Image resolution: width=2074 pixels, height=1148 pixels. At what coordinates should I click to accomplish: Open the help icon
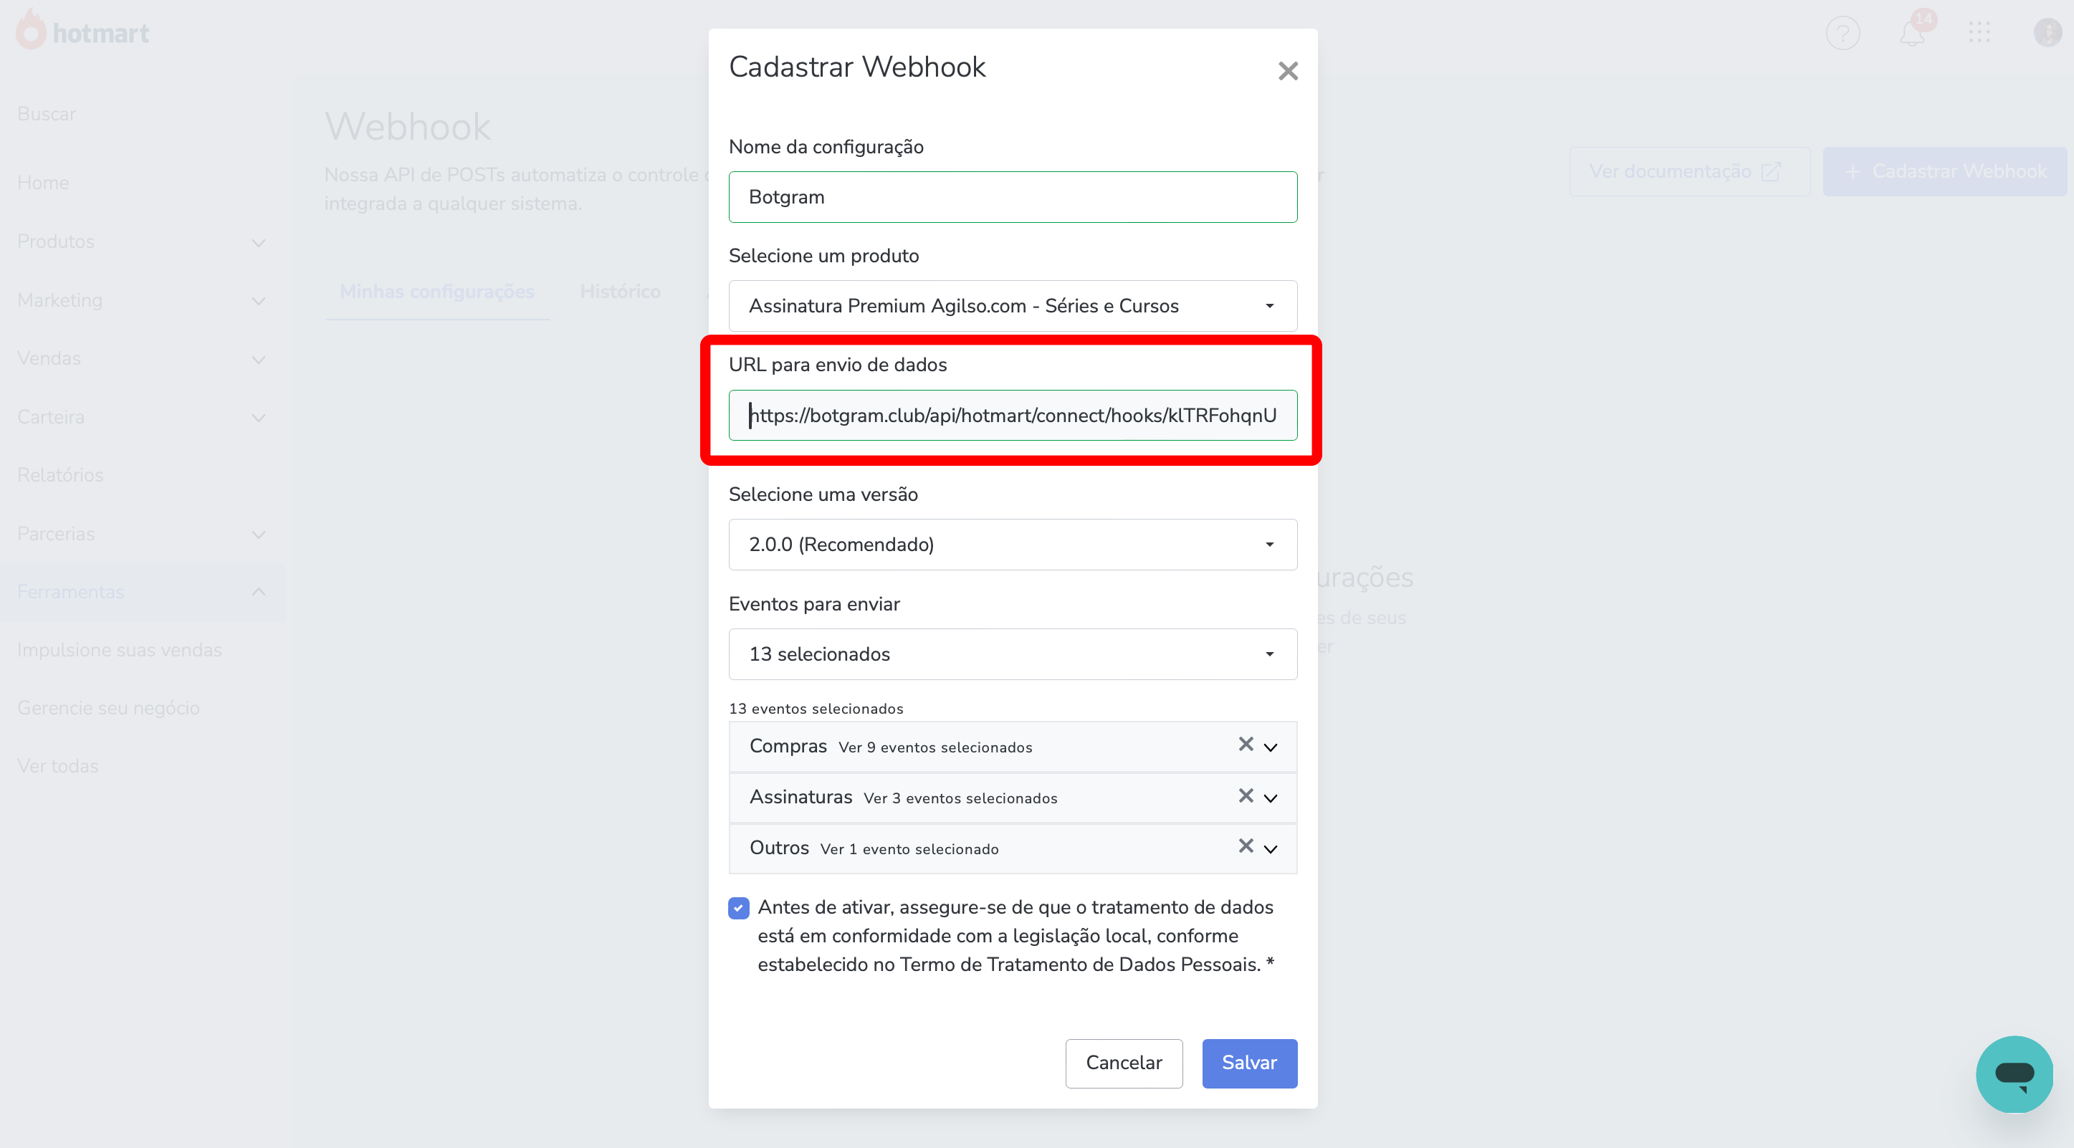[1845, 32]
